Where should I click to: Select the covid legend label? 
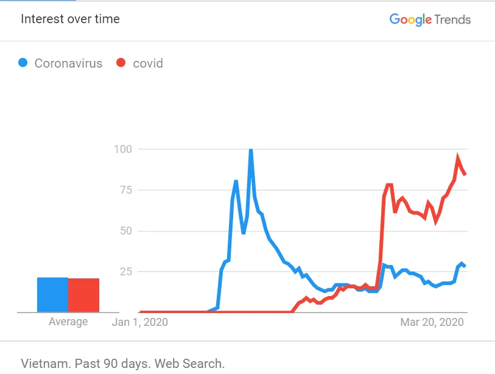pyautogui.click(x=148, y=63)
